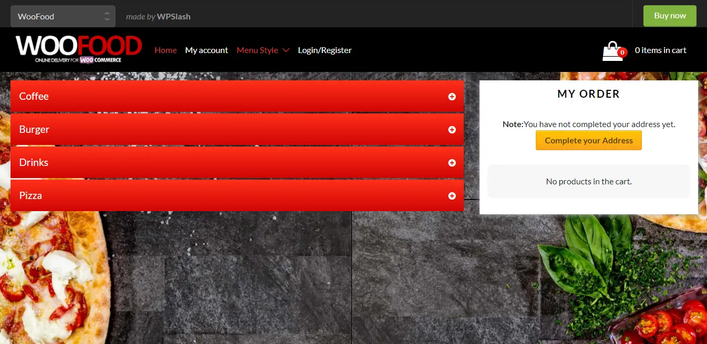Viewport: 707px width, 344px height.
Task: Click the plus icon on Pizza row
Action: click(x=452, y=196)
